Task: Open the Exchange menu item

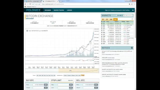Action: [x=48, y=10]
